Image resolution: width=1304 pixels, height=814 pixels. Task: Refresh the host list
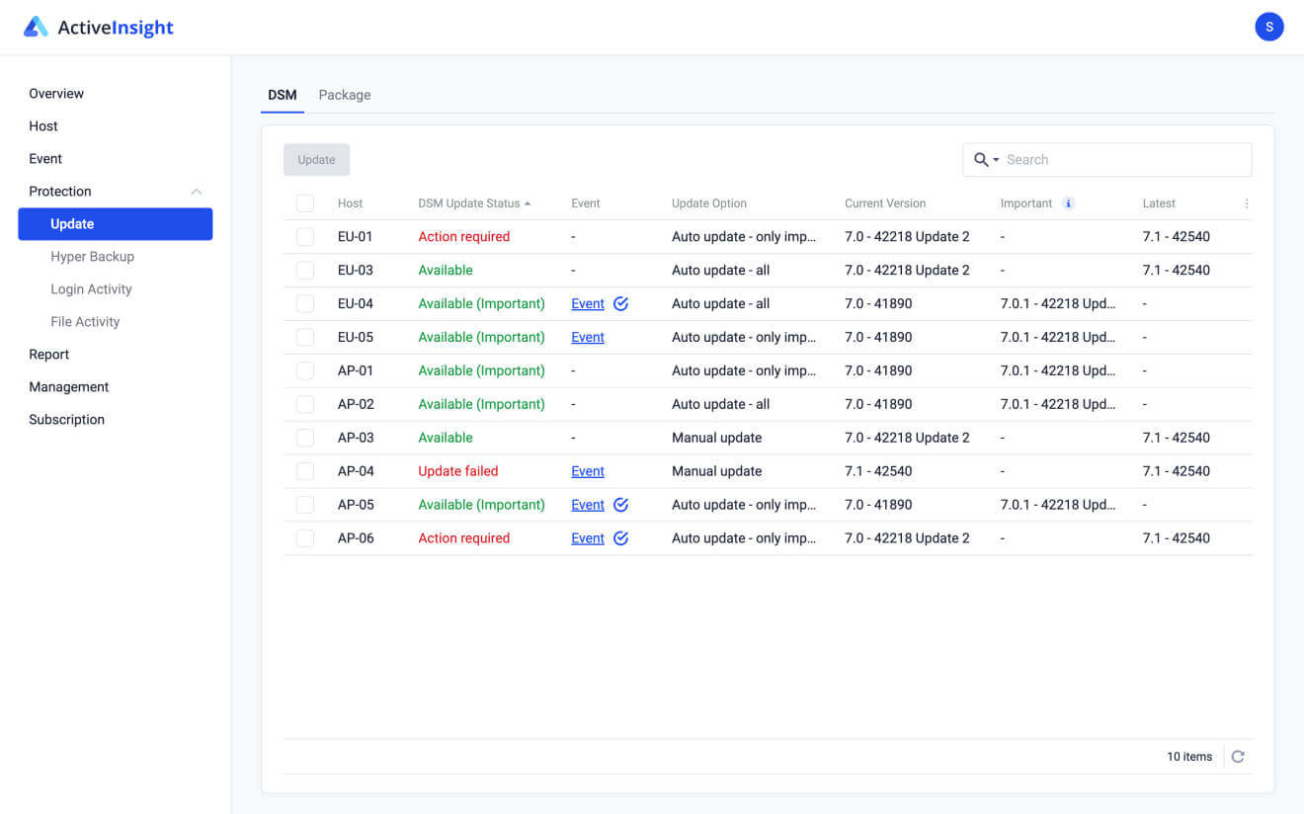1238,756
